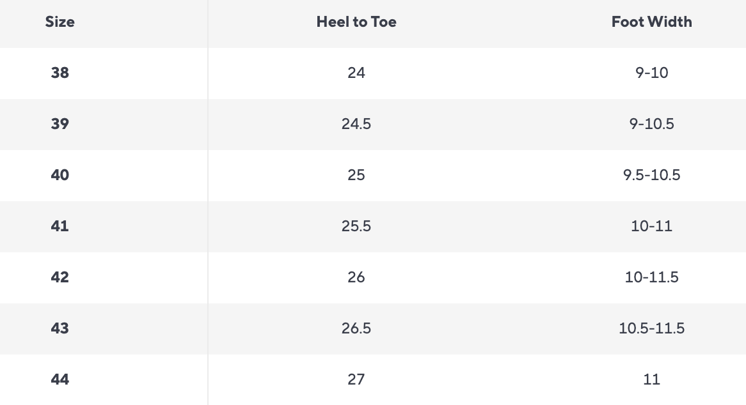Select size 44 row label
The image size is (746, 405).
(x=60, y=379)
